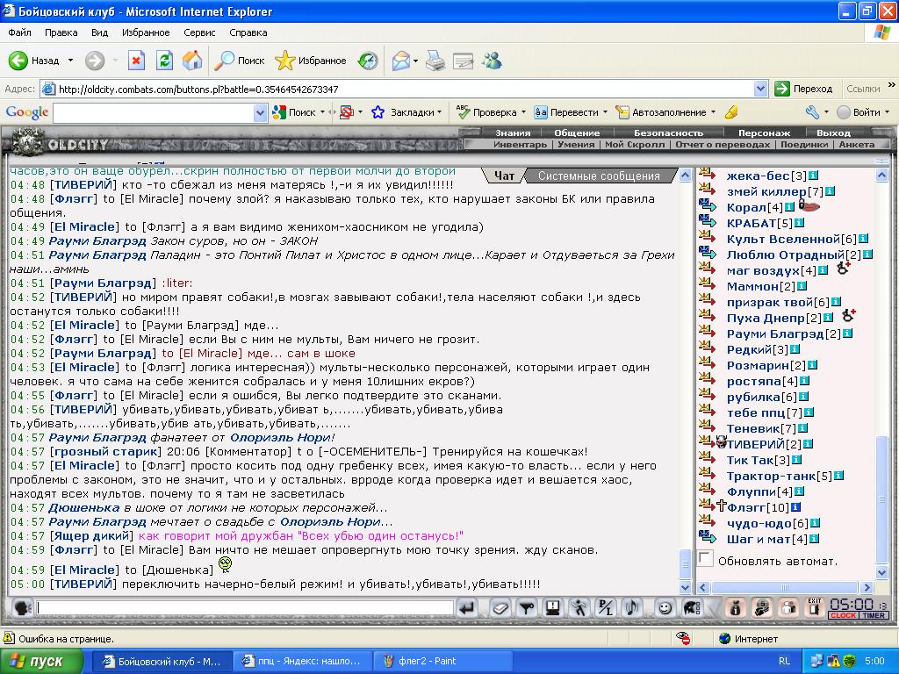Click the player list horizontal scrollbar thumb

[x=784, y=587]
